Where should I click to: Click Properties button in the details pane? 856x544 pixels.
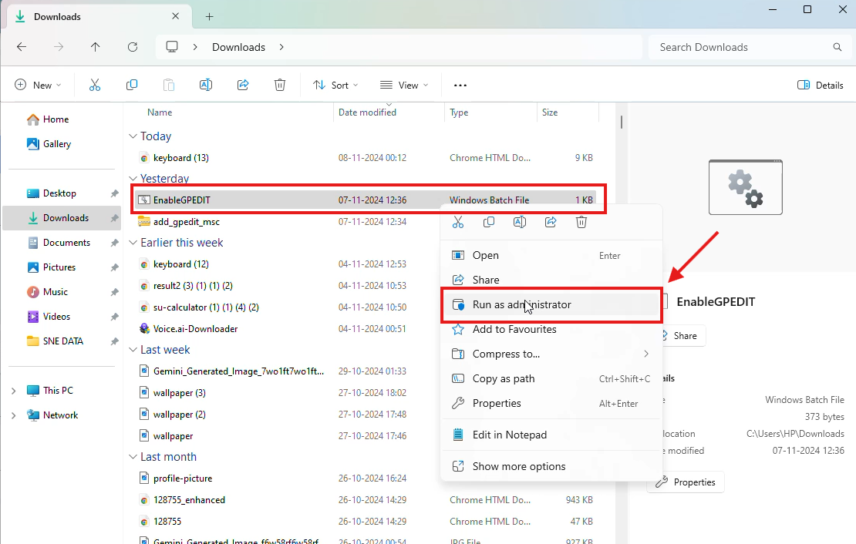686,482
